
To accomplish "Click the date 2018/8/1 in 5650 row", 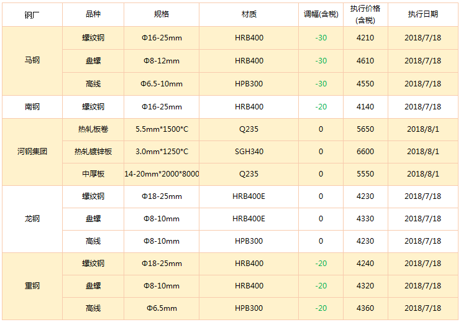I will [423, 129].
